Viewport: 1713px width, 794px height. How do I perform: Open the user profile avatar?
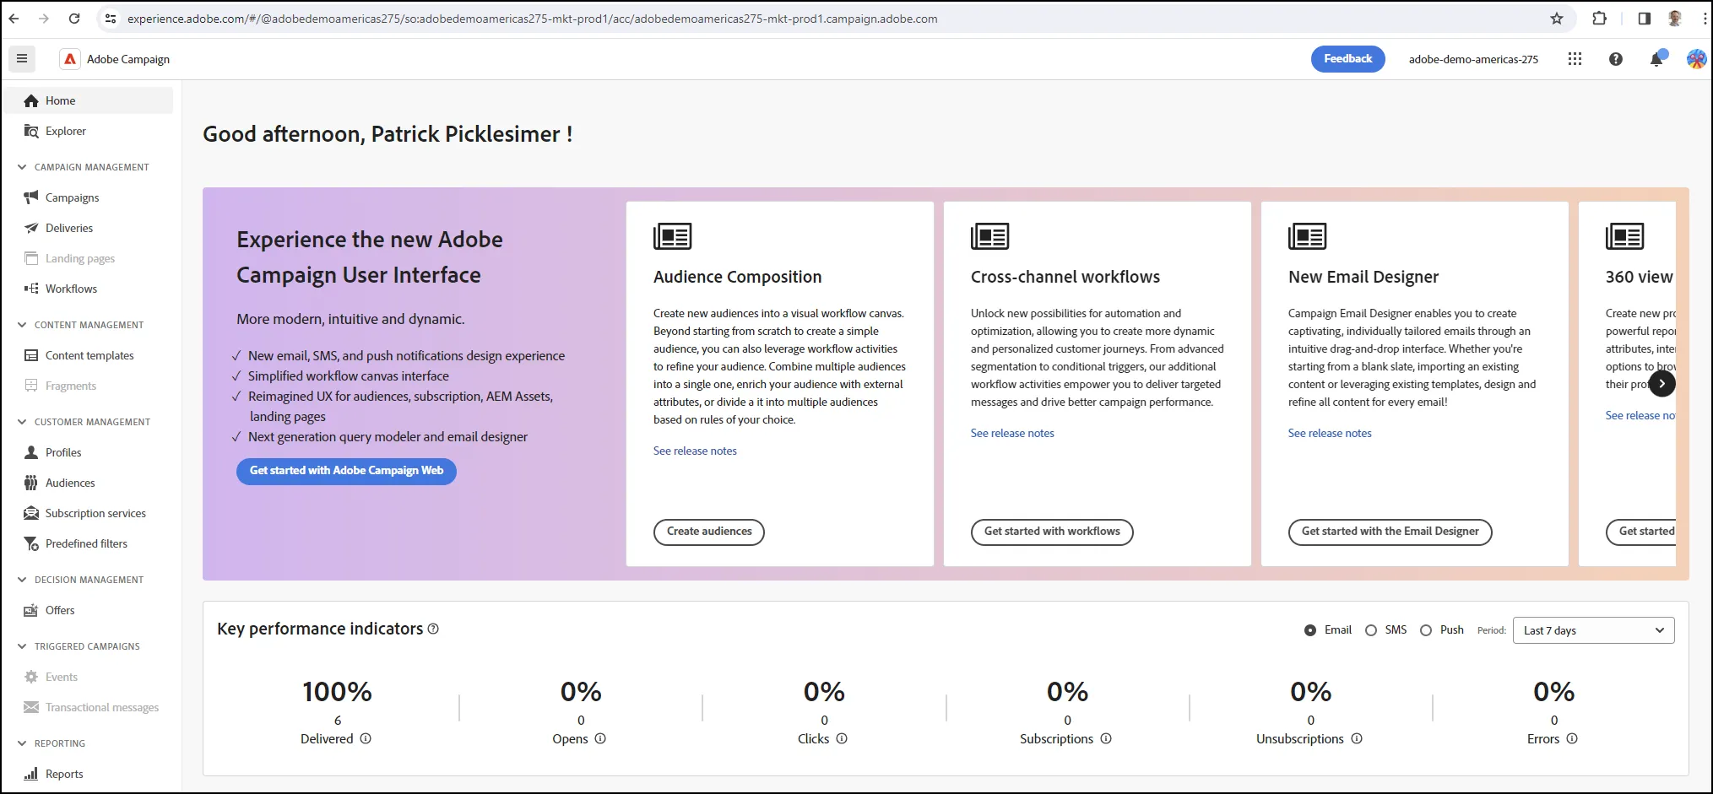click(1696, 59)
